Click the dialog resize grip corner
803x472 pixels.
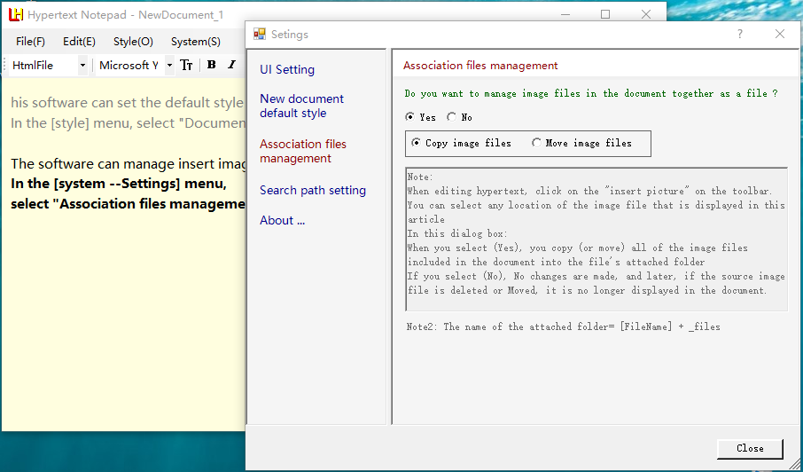(x=796, y=465)
